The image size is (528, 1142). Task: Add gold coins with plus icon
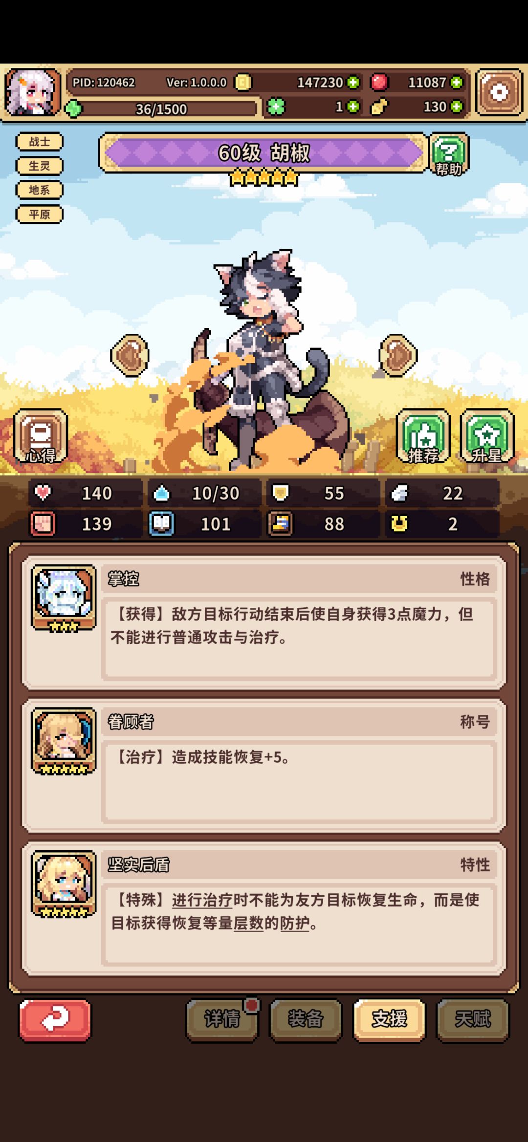(x=353, y=82)
